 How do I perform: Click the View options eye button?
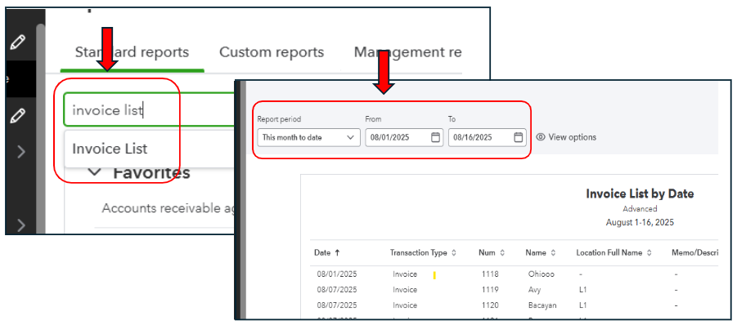(566, 137)
